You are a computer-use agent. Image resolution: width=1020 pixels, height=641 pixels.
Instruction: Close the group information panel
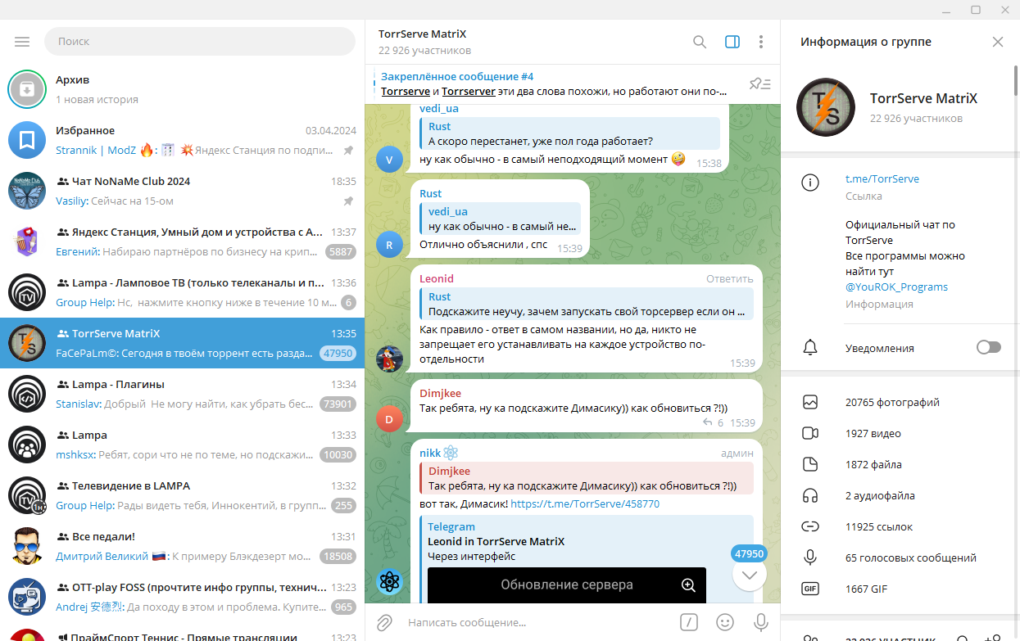(x=998, y=42)
